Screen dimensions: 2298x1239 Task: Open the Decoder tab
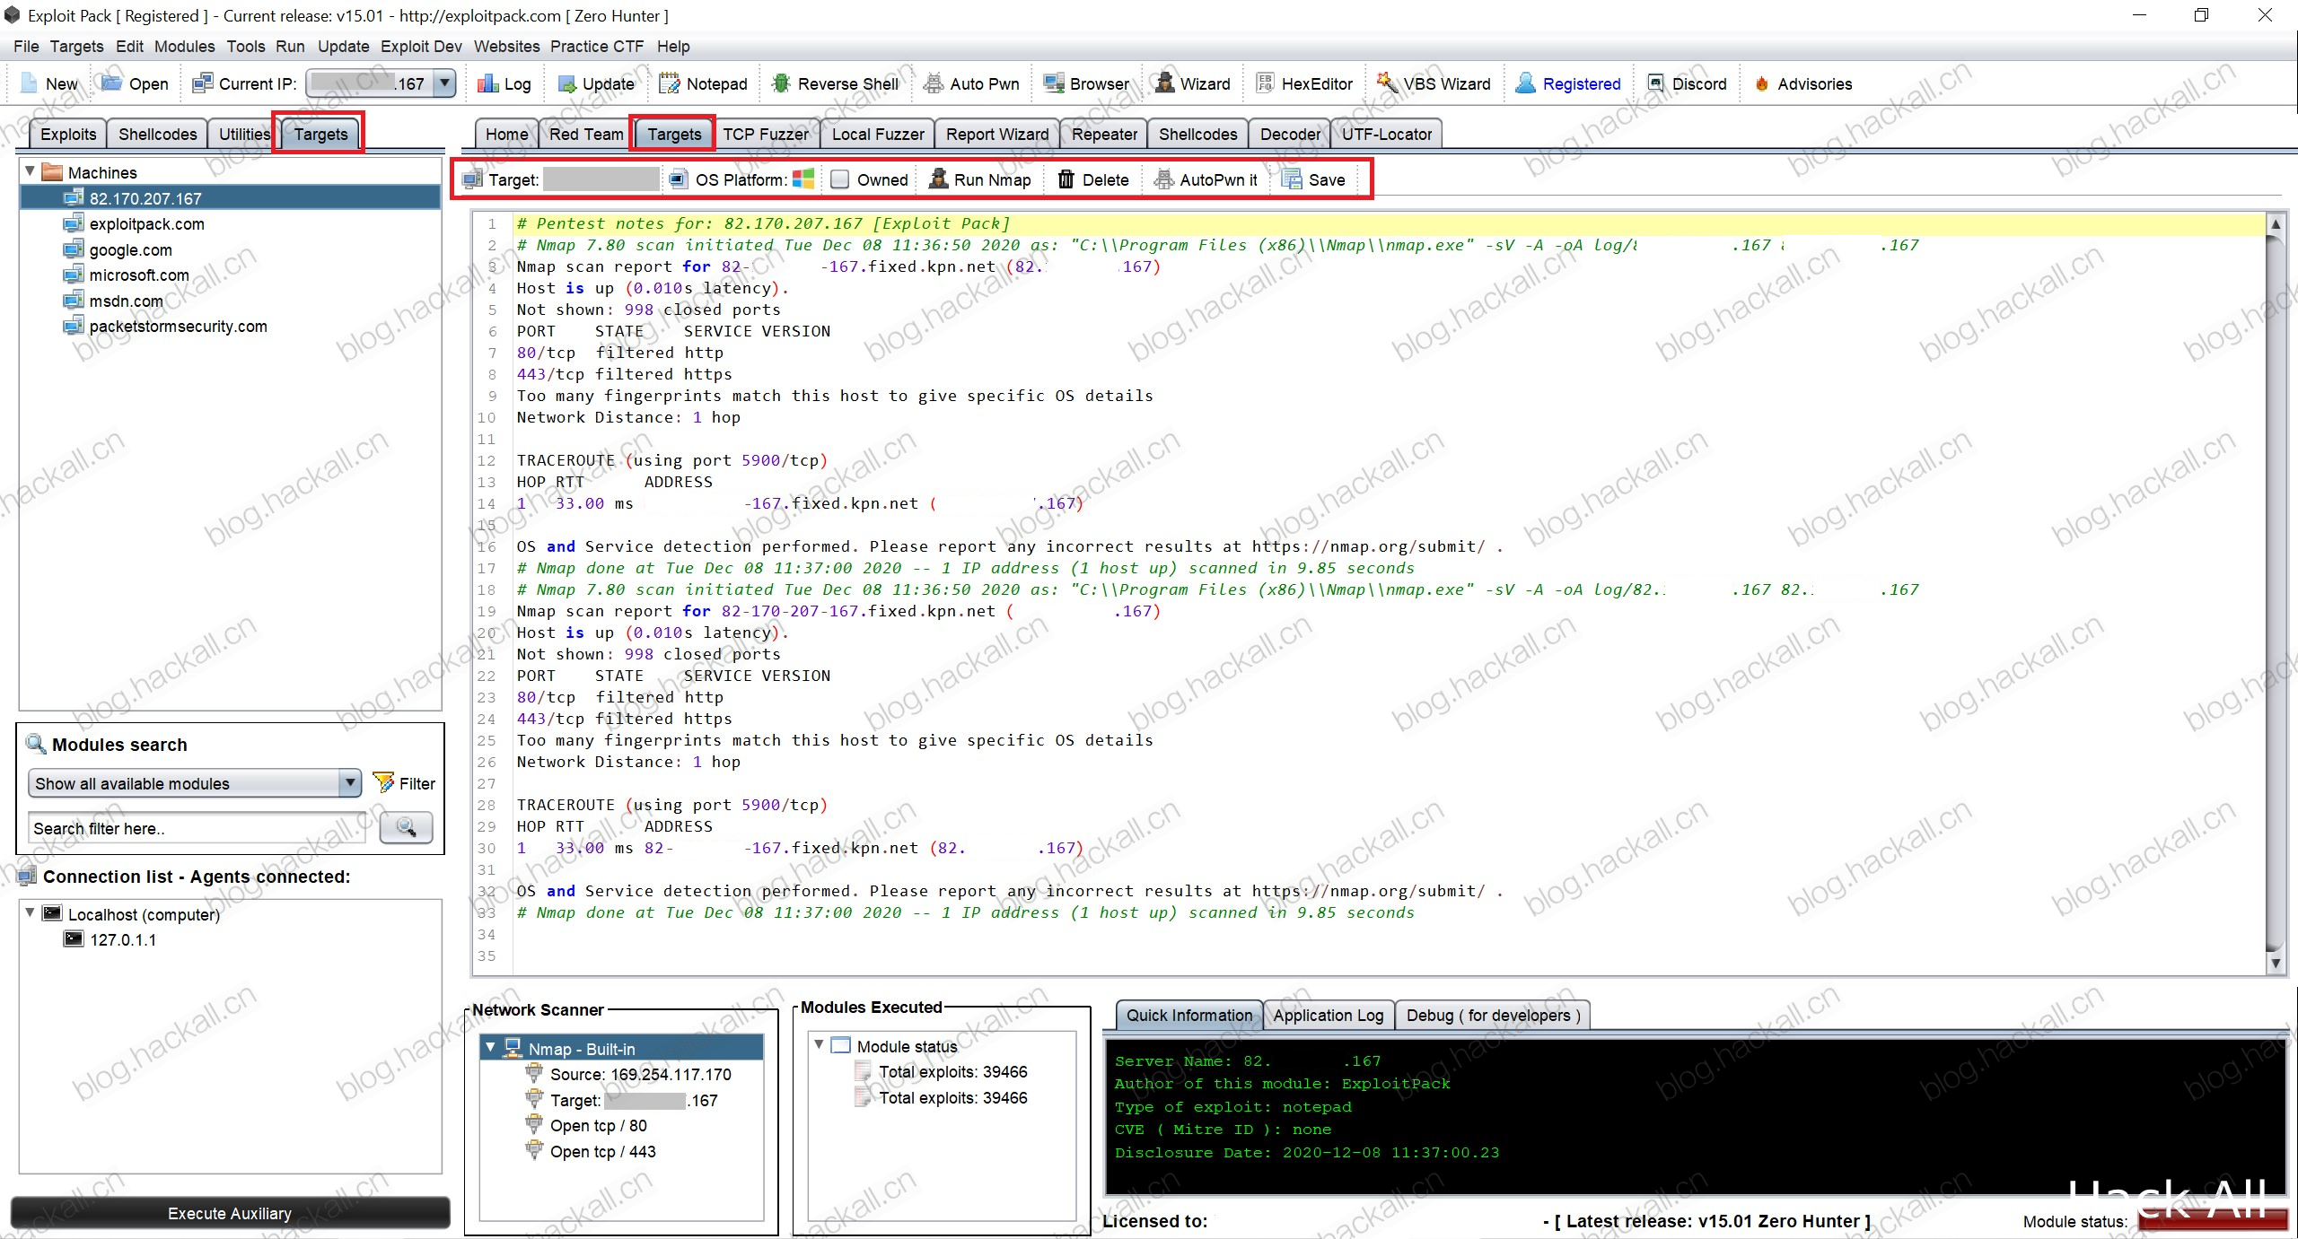(x=1290, y=134)
